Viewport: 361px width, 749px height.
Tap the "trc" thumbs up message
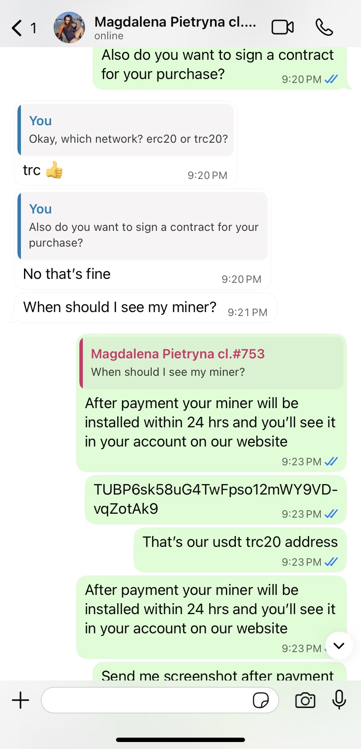pos(43,170)
